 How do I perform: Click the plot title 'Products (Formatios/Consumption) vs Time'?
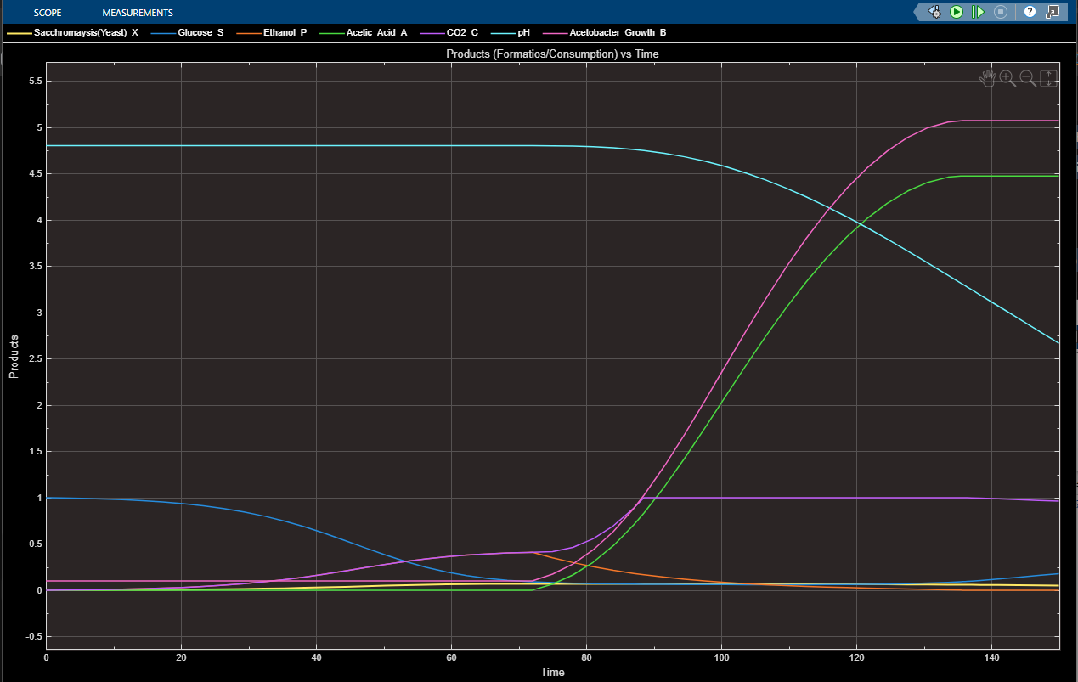point(552,54)
